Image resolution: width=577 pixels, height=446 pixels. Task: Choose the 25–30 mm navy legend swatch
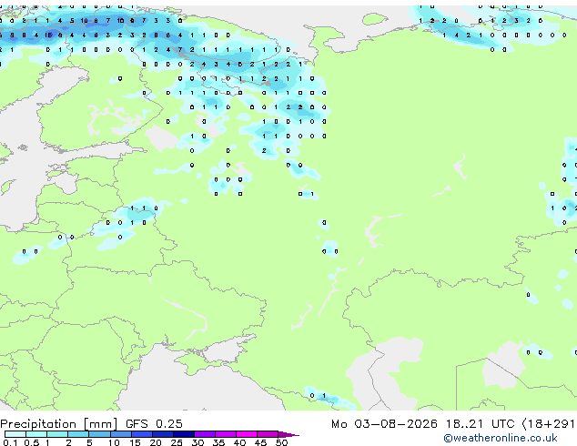(x=183, y=434)
